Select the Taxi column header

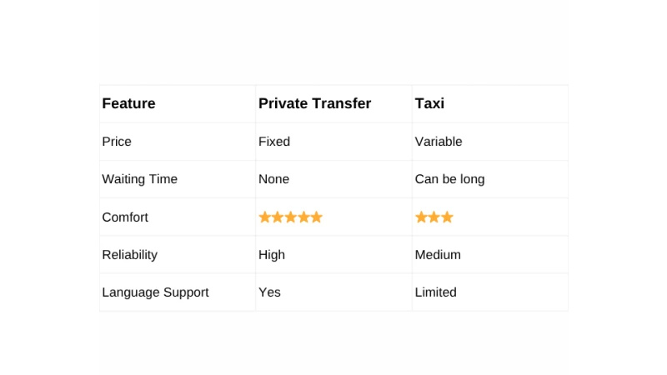(429, 104)
